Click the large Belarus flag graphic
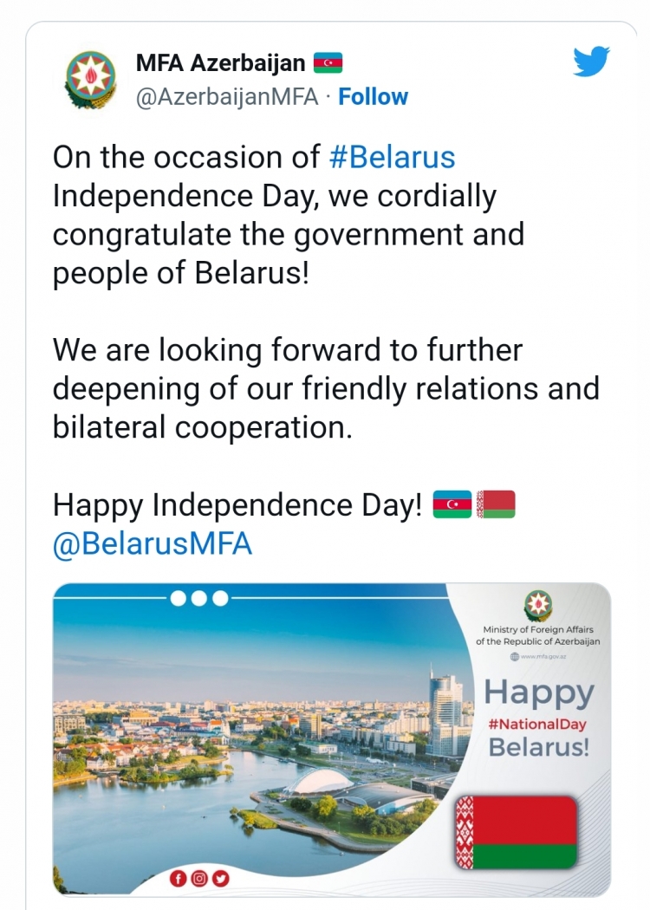The width and height of the screenshot is (650, 910). [516, 832]
